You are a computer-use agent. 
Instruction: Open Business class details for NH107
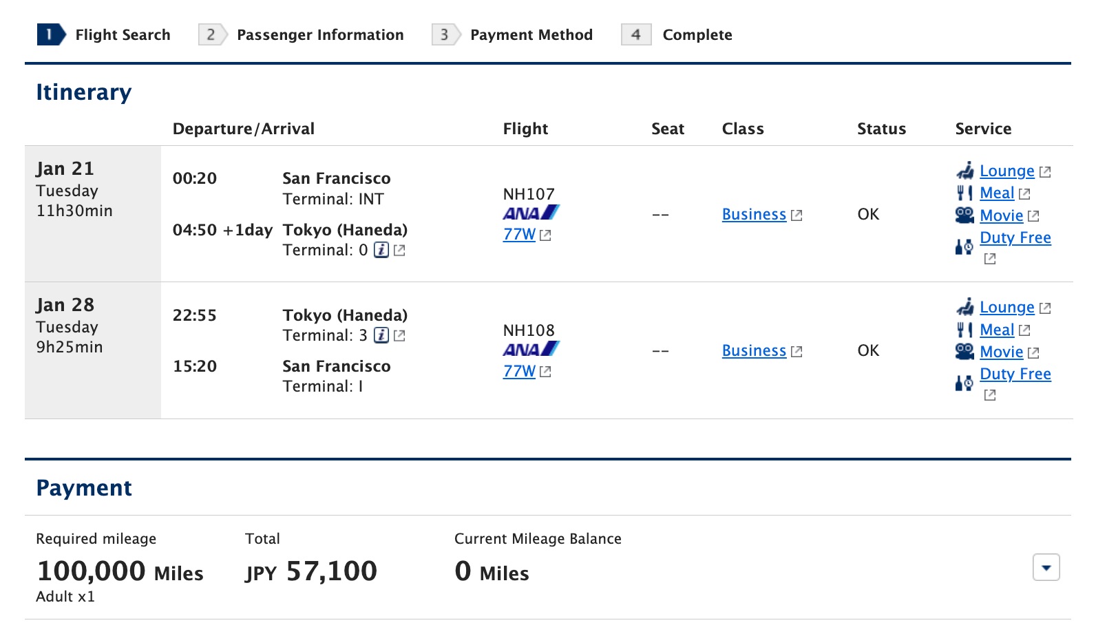pos(753,215)
